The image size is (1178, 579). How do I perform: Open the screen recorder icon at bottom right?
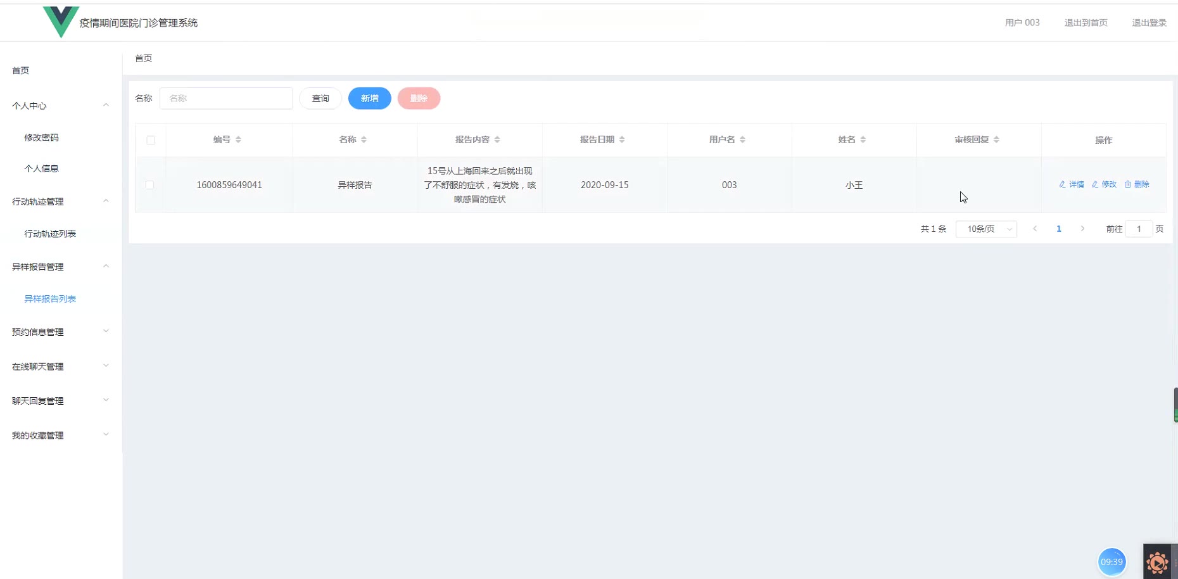1157,562
